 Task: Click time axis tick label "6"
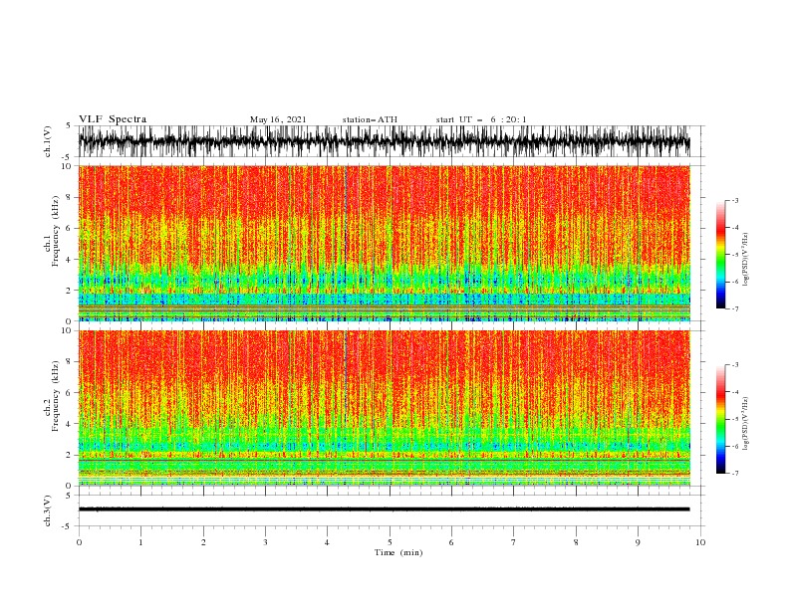coord(451,542)
